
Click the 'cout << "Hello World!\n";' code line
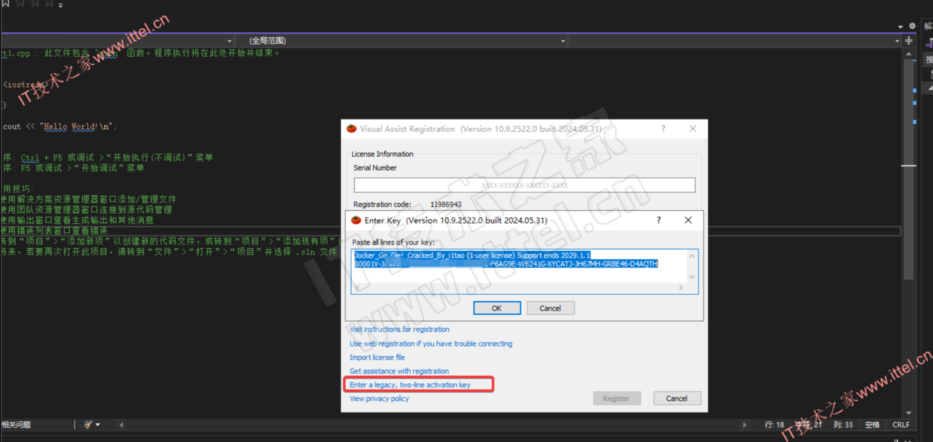(x=60, y=126)
